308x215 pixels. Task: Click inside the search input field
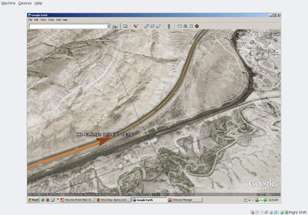(x=68, y=26)
